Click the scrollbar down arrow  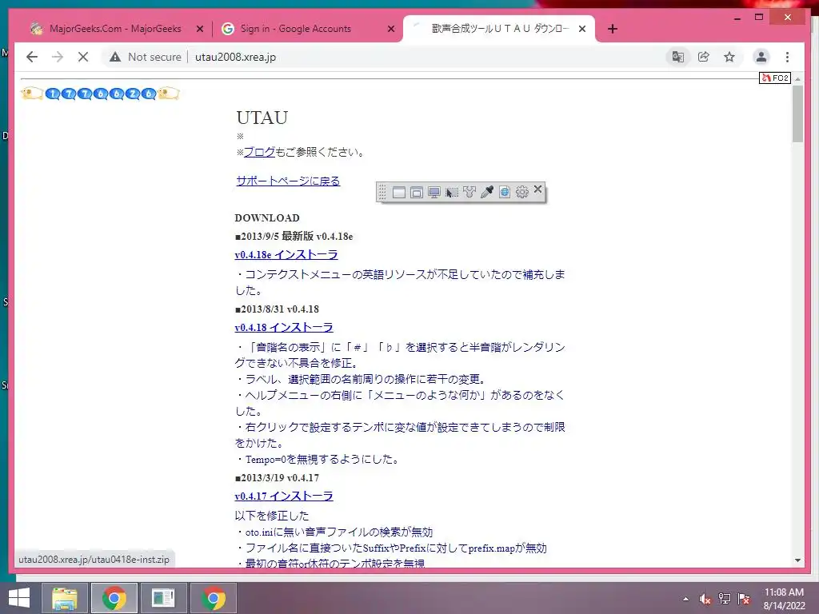797,560
